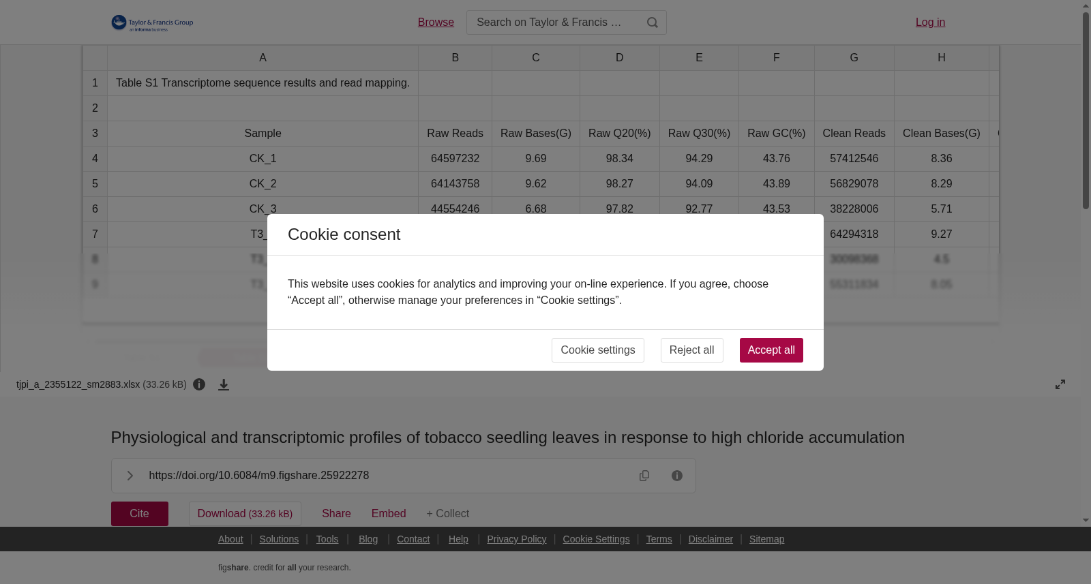
Task: Expand preview to fullscreen
Action: pos(1060,384)
